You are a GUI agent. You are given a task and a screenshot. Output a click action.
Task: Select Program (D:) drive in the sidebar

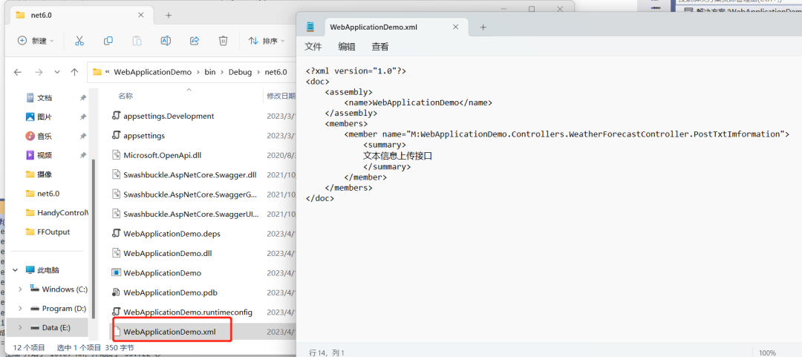64,309
